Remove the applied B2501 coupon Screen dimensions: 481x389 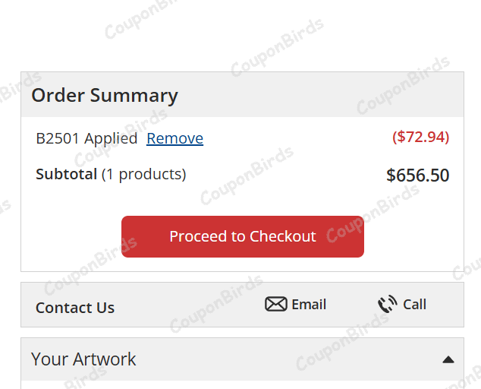174,138
